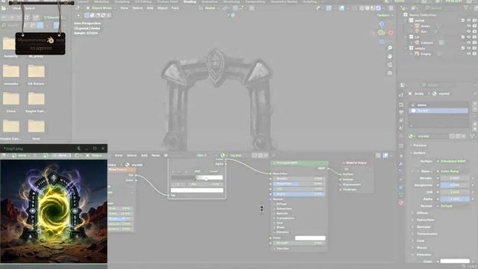Open node editor Node menu
This screenshot has height=269, width=478.
click(x=155, y=155)
